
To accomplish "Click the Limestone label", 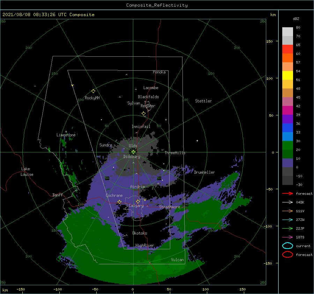I will (x=66, y=135).
